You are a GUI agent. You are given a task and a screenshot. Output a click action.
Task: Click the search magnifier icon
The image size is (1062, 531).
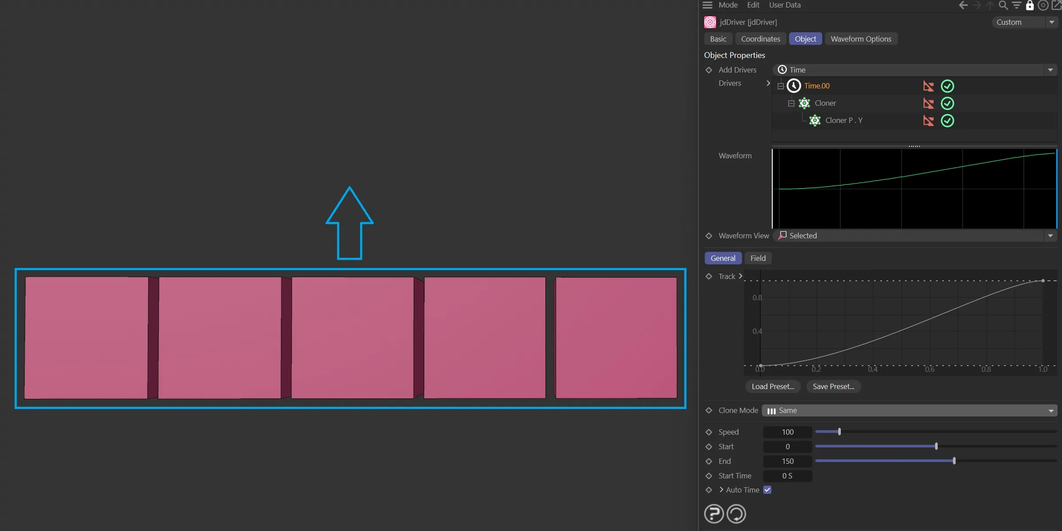tap(1003, 5)
